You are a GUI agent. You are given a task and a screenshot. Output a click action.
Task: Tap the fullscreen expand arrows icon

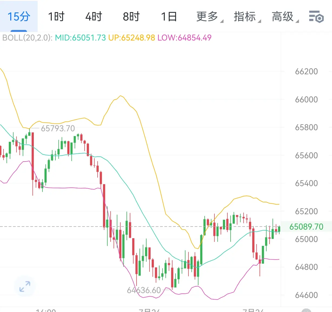tap(25, 286)
